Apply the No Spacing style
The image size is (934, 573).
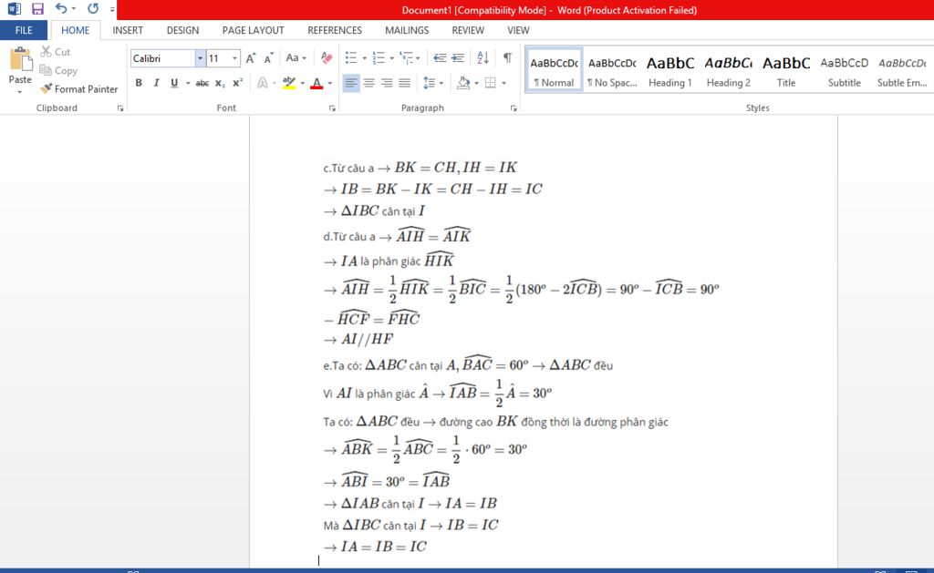[x=612, y=70]
